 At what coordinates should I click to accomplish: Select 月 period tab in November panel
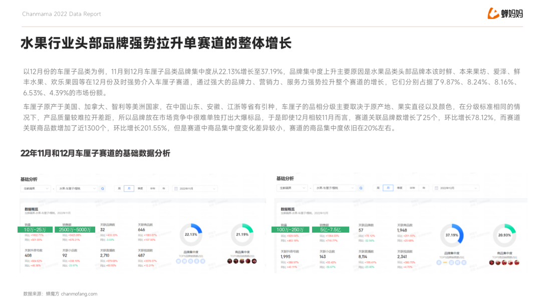129,189
